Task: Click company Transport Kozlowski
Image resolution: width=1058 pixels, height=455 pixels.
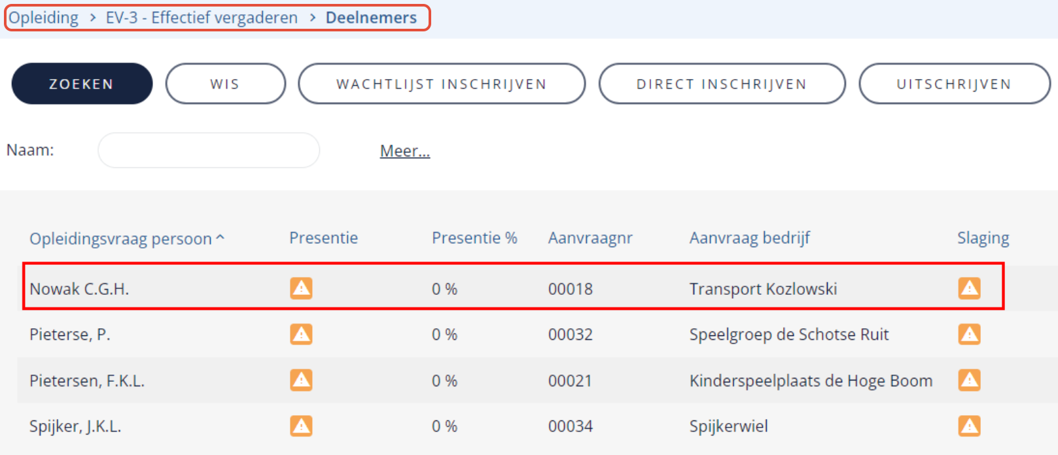Action: (764, 289)
